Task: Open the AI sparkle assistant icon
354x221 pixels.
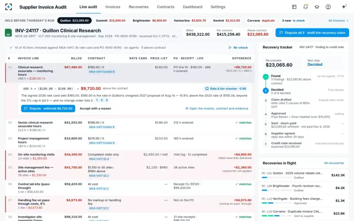Action: (x=344, y=7)
